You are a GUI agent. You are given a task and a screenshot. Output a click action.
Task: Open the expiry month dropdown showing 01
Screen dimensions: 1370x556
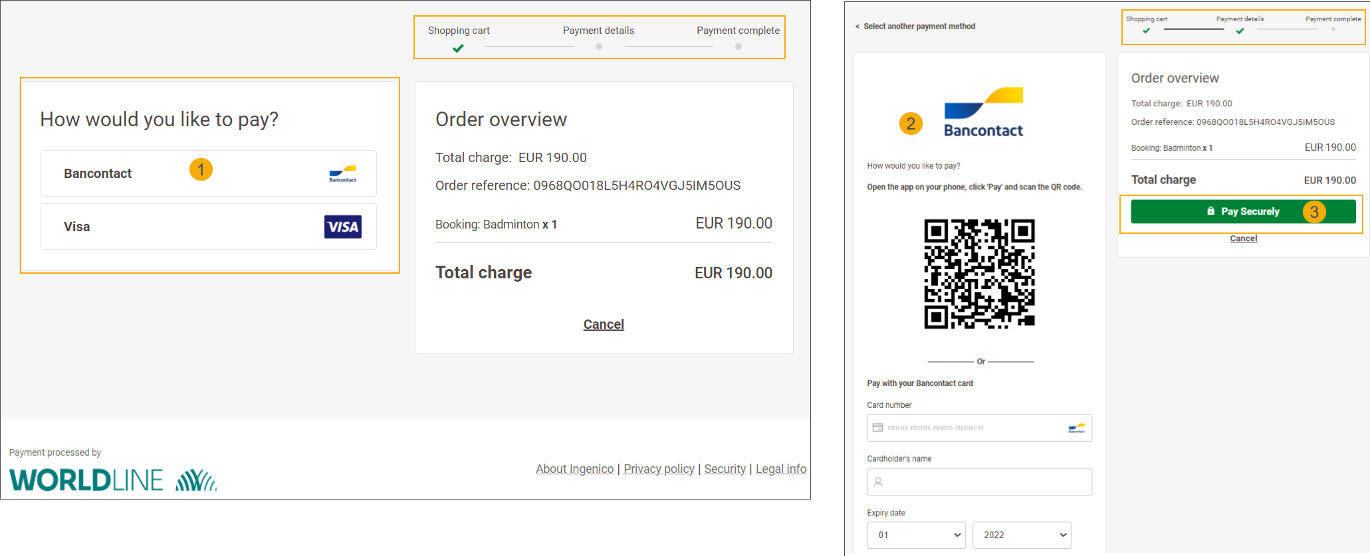click(x=917, y=535)
